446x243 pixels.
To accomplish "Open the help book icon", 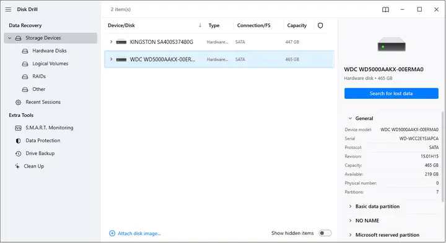I will [x=385, y=10].
